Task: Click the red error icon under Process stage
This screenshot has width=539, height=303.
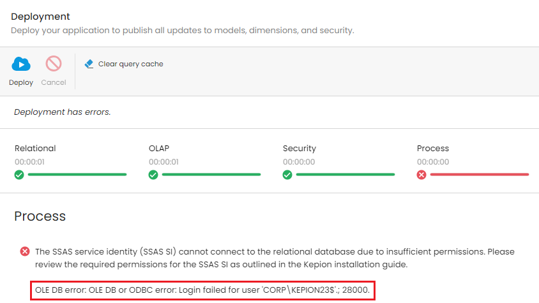Action: pos(421,175)
